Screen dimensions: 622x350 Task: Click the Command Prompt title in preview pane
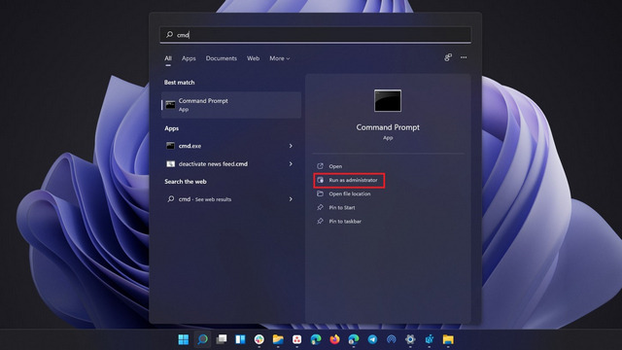tap(388, 127)
